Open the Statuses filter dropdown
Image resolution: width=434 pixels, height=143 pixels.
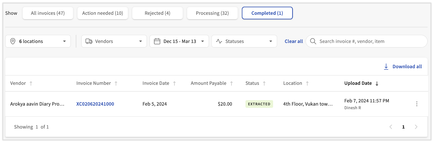(x=244, y=41)
